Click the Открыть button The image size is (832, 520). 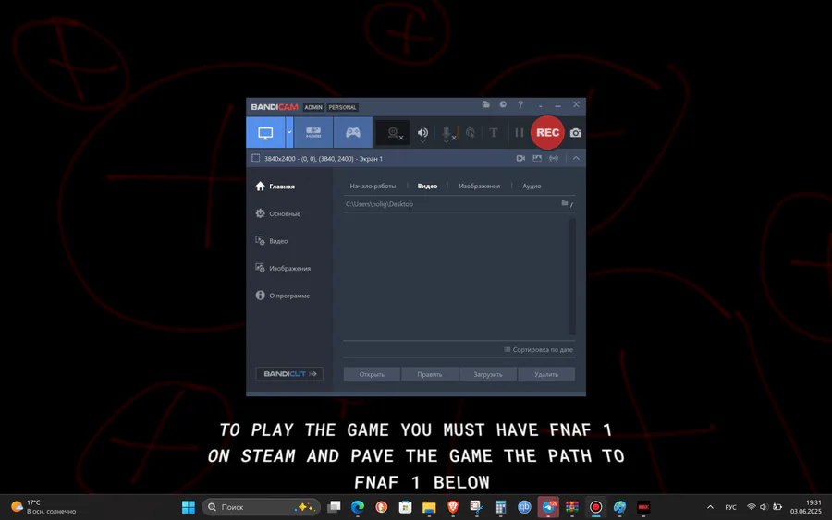372,374
